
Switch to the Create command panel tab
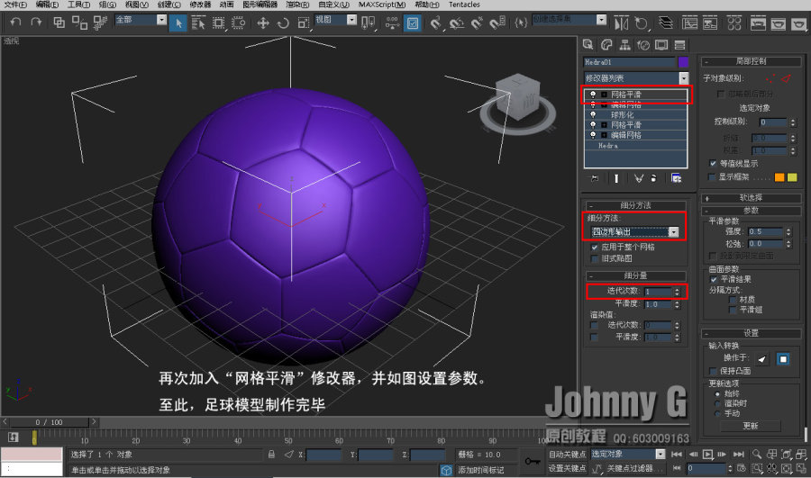(588, 45)
